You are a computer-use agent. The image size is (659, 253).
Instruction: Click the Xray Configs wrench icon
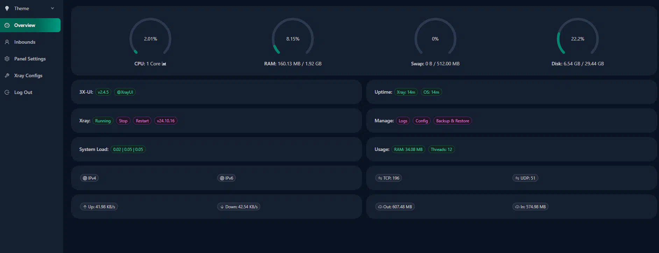[7, 75]
